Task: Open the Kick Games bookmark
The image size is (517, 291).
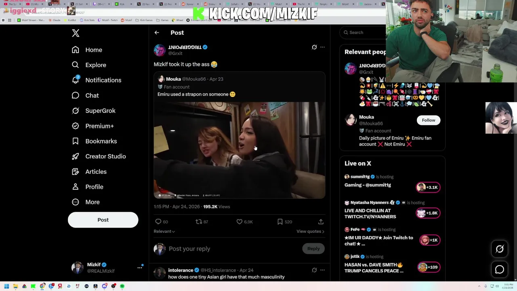Action: (x=144, y=20)
